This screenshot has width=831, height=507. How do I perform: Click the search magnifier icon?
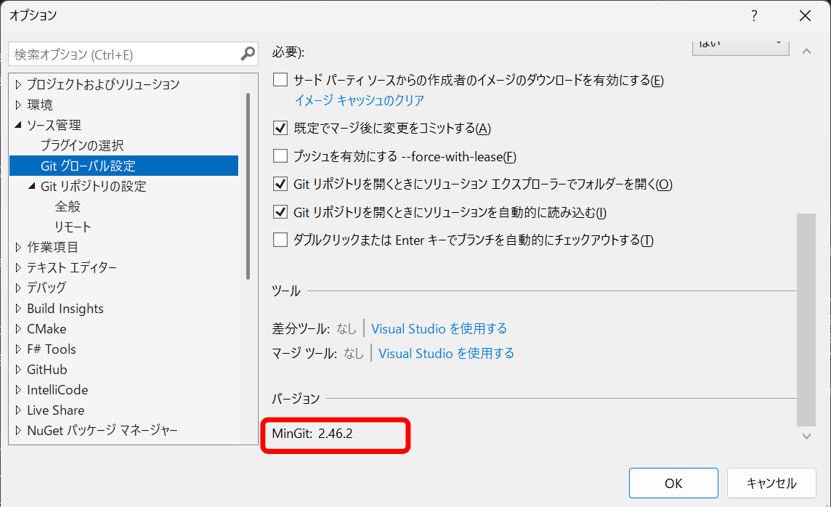247,54
